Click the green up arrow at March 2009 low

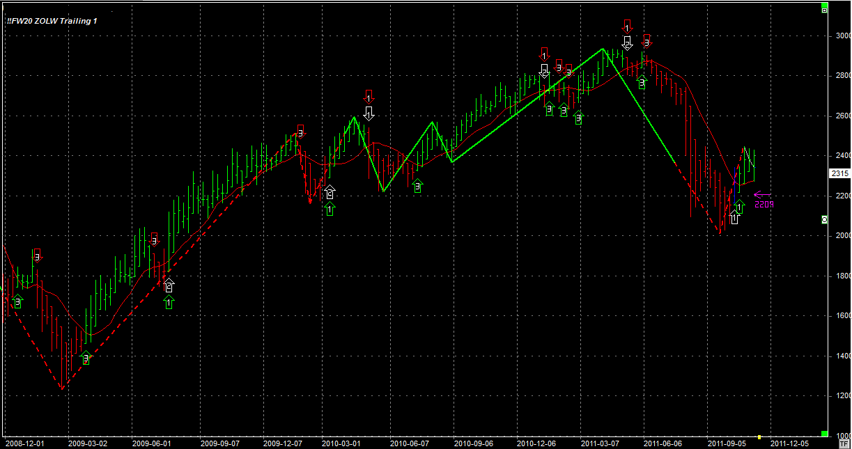[x=86, y=358]
